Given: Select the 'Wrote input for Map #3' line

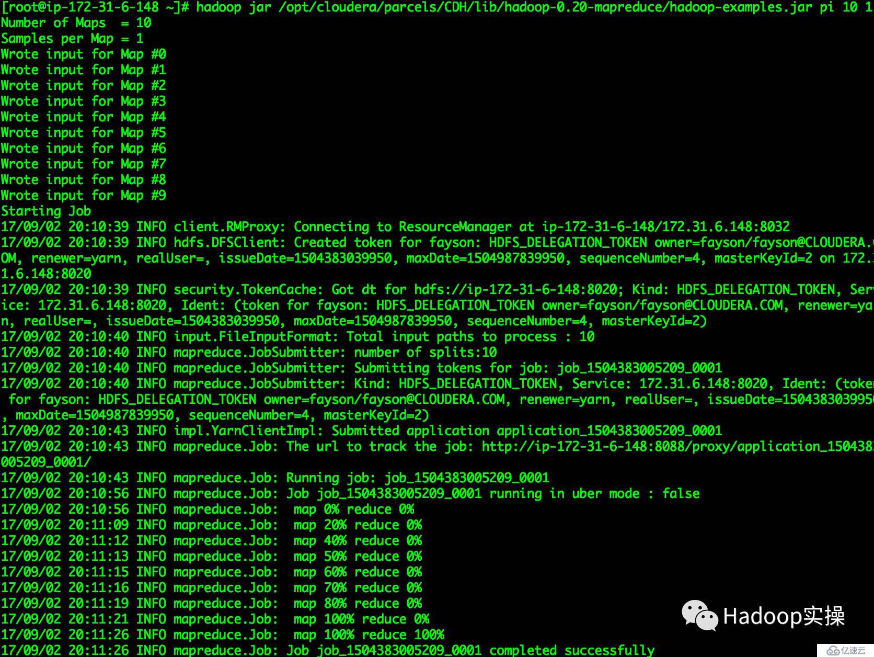Looking at the screenshot, I should [84, 101].
